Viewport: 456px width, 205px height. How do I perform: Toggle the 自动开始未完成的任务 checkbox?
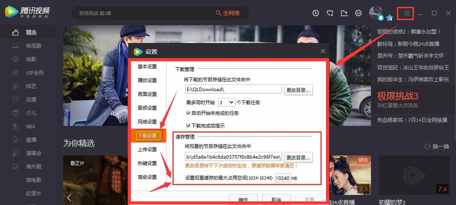pos(189,113)
